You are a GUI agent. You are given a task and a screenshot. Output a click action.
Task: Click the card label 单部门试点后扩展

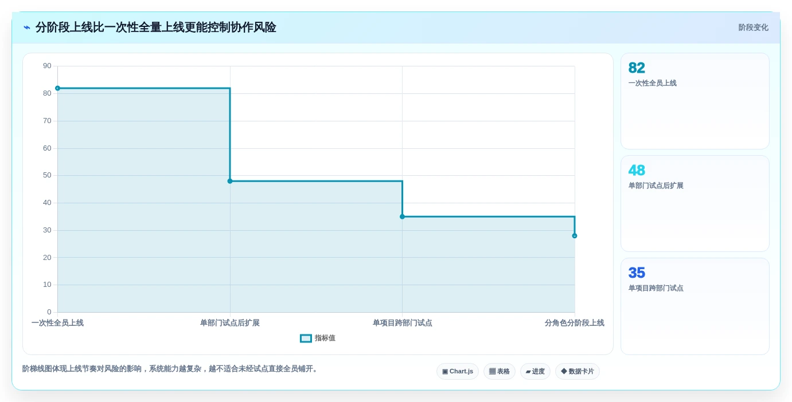(656, 186)
